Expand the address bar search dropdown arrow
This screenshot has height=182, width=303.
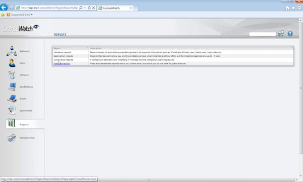click(x=85, y=8)
